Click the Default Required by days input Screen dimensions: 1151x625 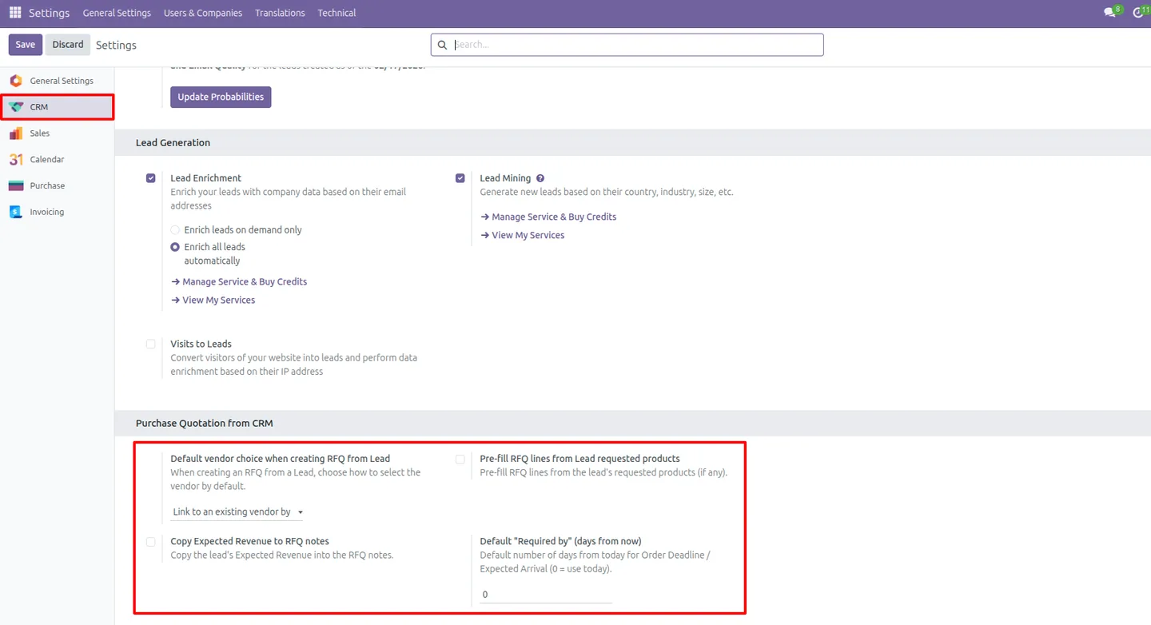coord(546,595)
